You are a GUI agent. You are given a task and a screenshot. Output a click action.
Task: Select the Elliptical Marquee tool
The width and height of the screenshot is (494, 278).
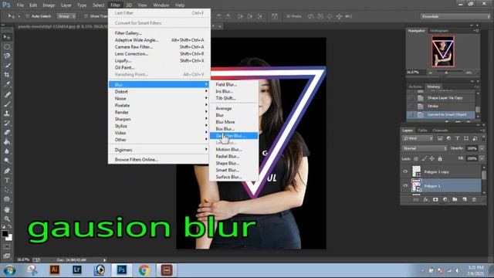pos(7,46)
